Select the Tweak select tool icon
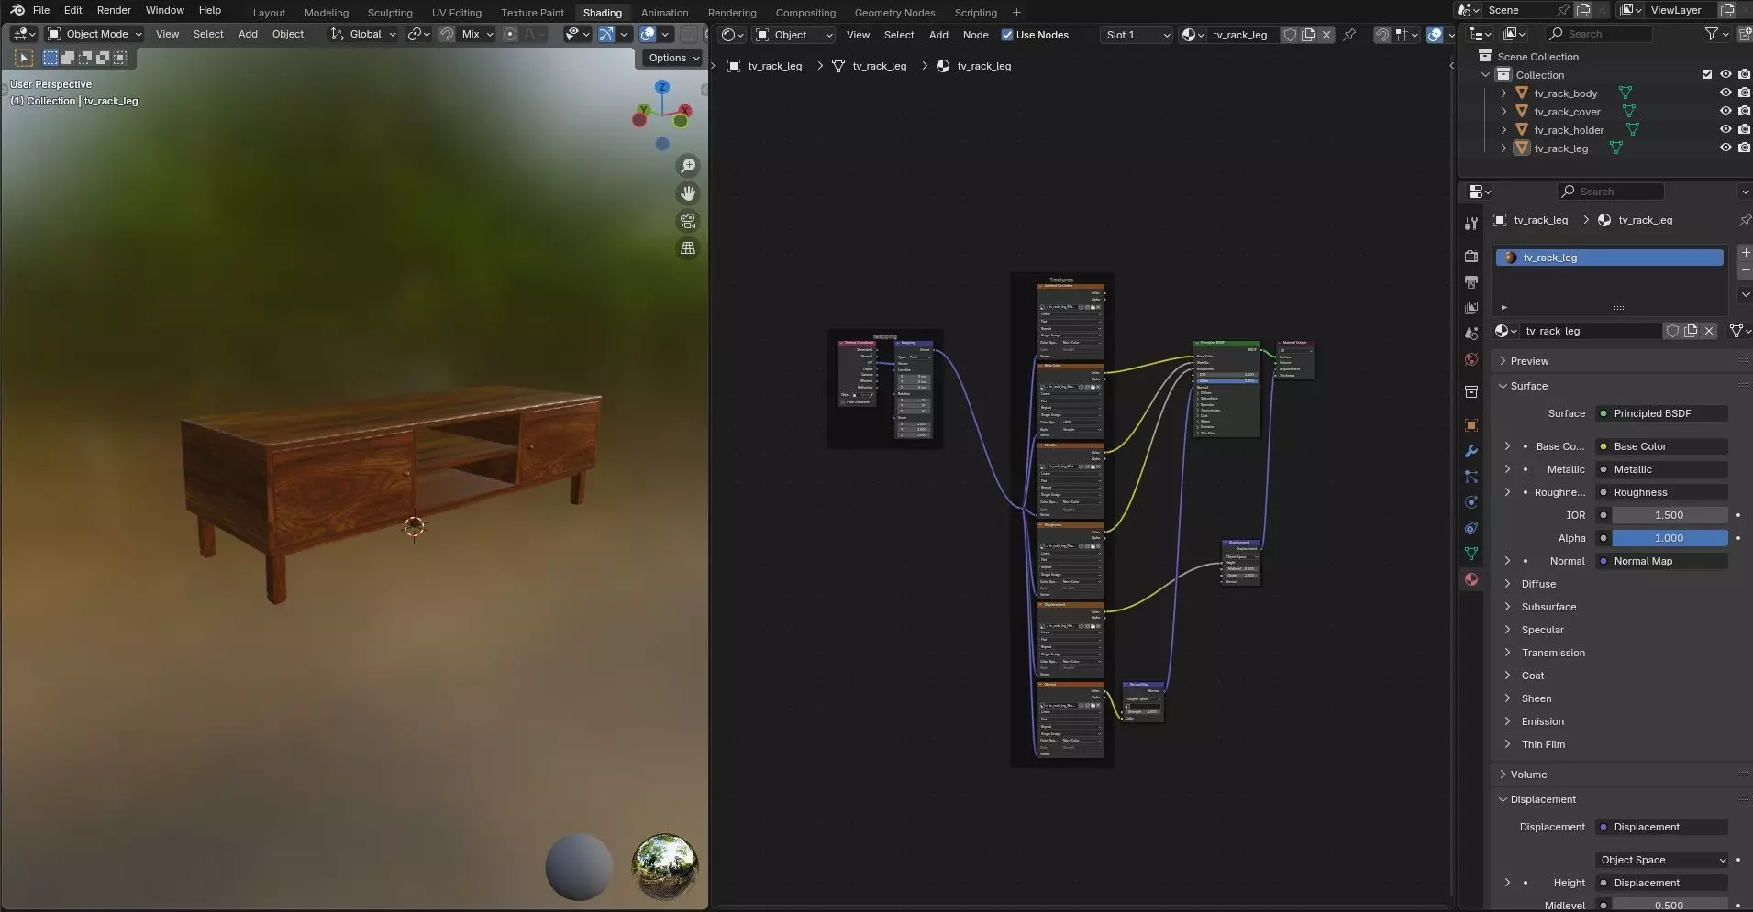Viewport: 1753px width, 912px height. click(x=24, y=58)
